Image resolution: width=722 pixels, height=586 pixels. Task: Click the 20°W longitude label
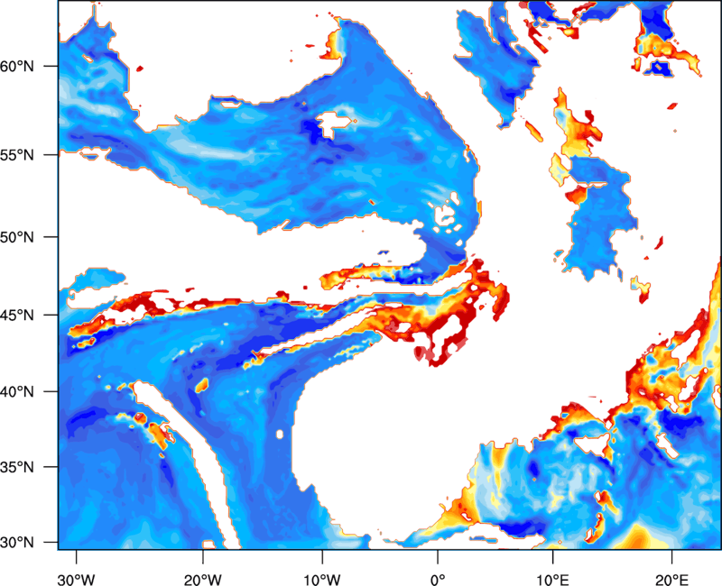point(203,579)
